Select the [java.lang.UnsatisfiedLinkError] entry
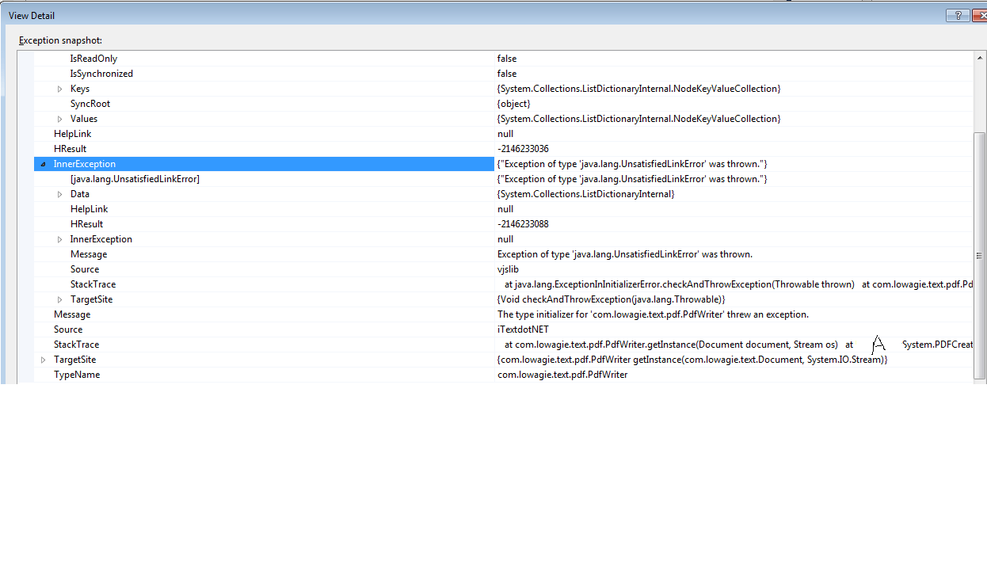Viewport: 987px width, 579px height. (x=135, y=178)
